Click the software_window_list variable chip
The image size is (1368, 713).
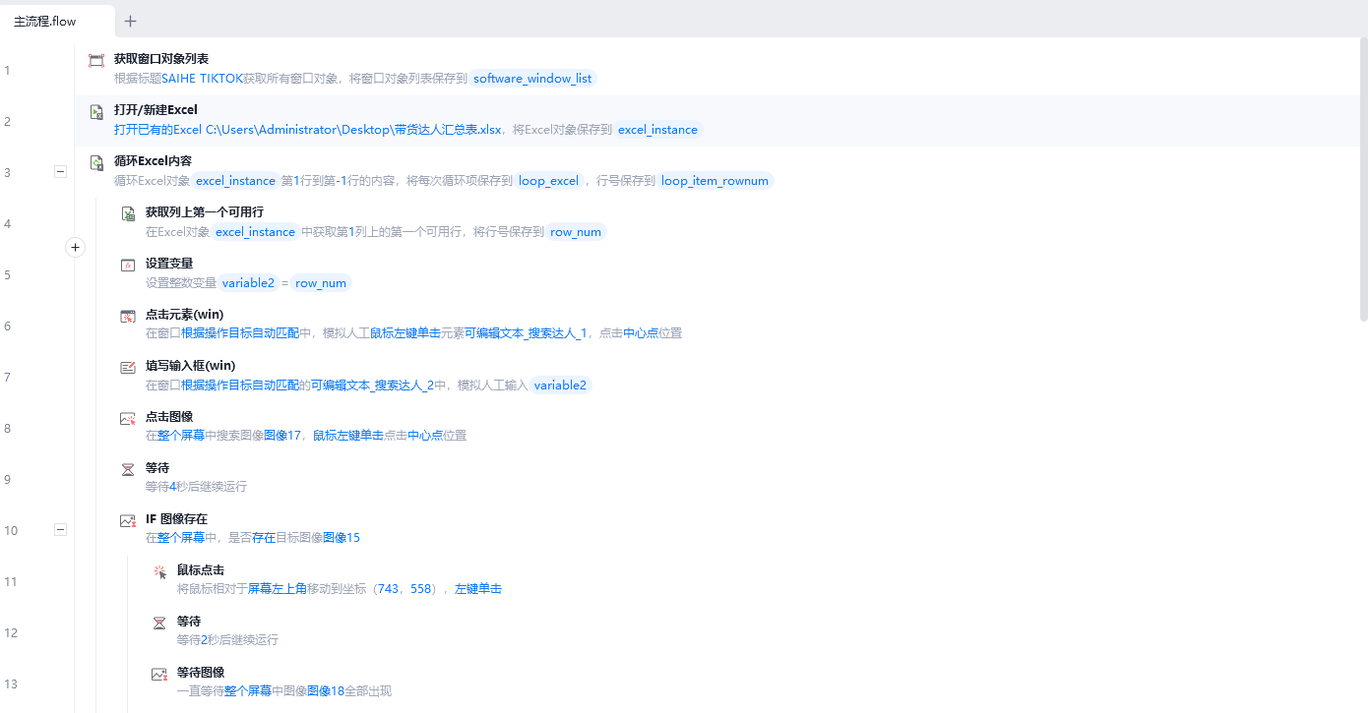[532, 79]
